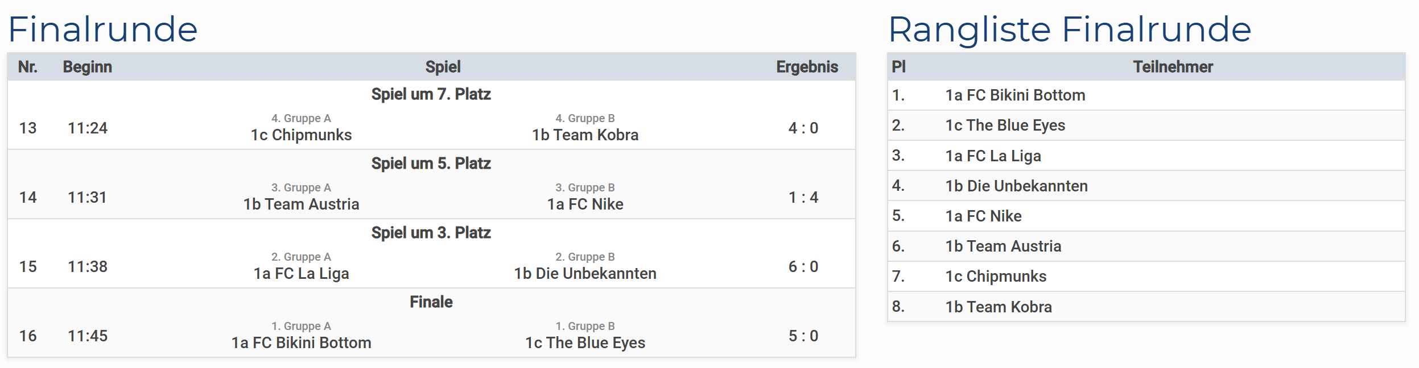Viewport: 1419px width, 368px height.
Task: Click the Beginn column header
Action: (x=87, y=67)
